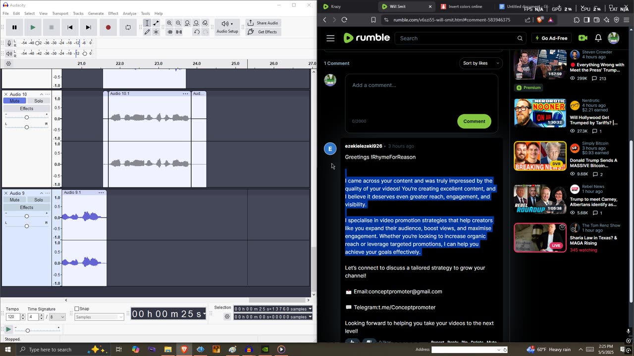The image size is (634, 356).
Task: Click the Share Audio button
Action: 263,23
